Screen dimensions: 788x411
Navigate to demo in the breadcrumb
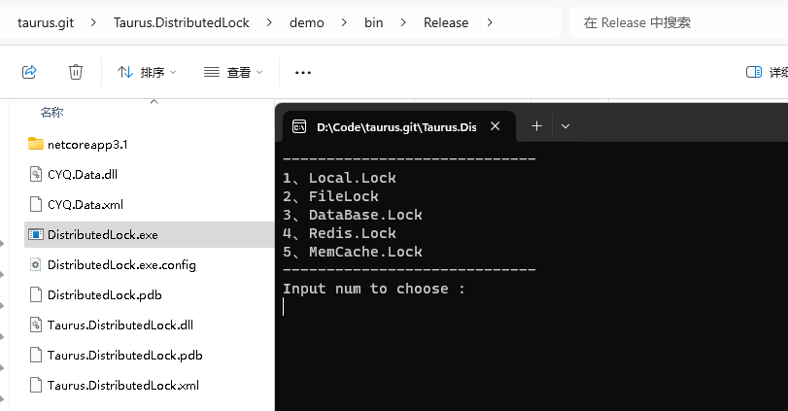306,22
